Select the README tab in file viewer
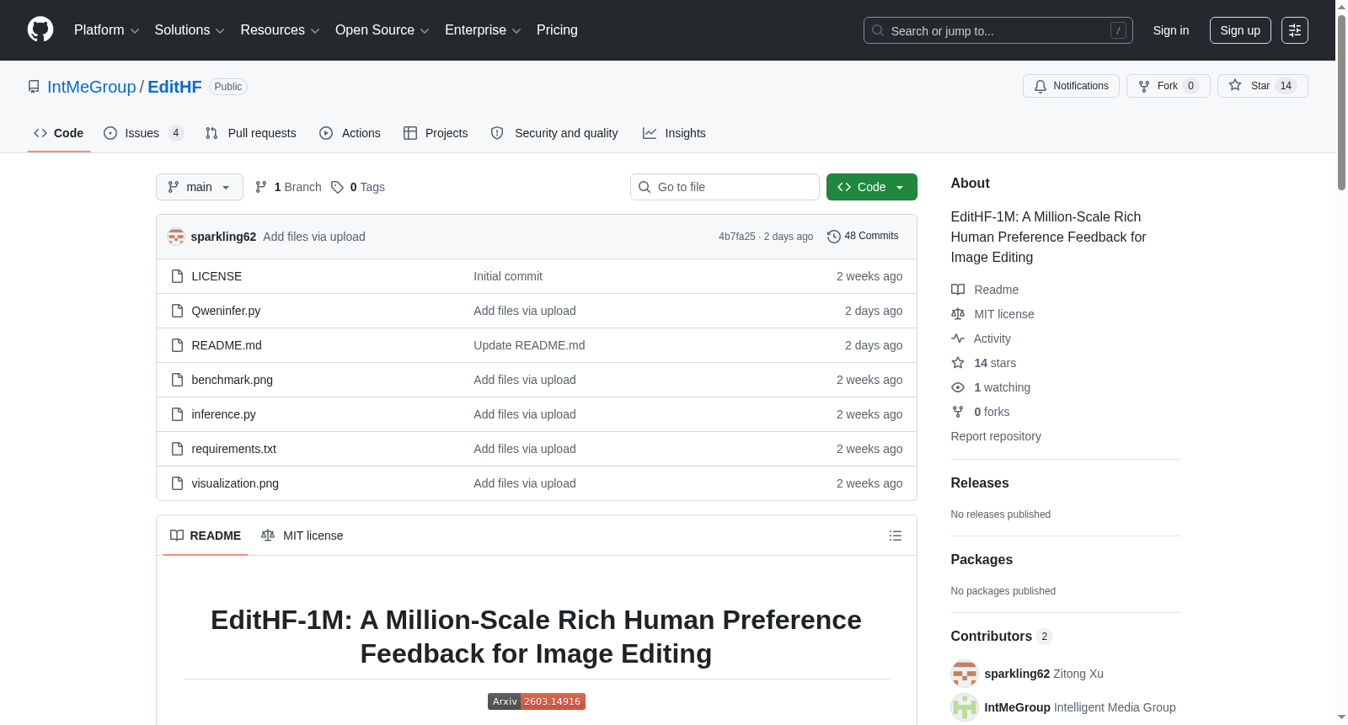 [x=206, y=536]
